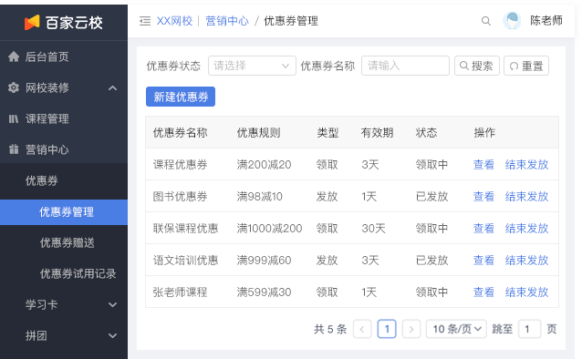The image size is (582, 359).
Task: Go to previous page arrow
Action: [x=362, y=329]
